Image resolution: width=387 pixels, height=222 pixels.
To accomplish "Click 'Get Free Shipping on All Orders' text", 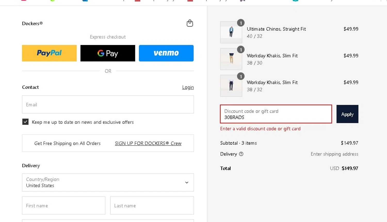I will click(67, 143).
